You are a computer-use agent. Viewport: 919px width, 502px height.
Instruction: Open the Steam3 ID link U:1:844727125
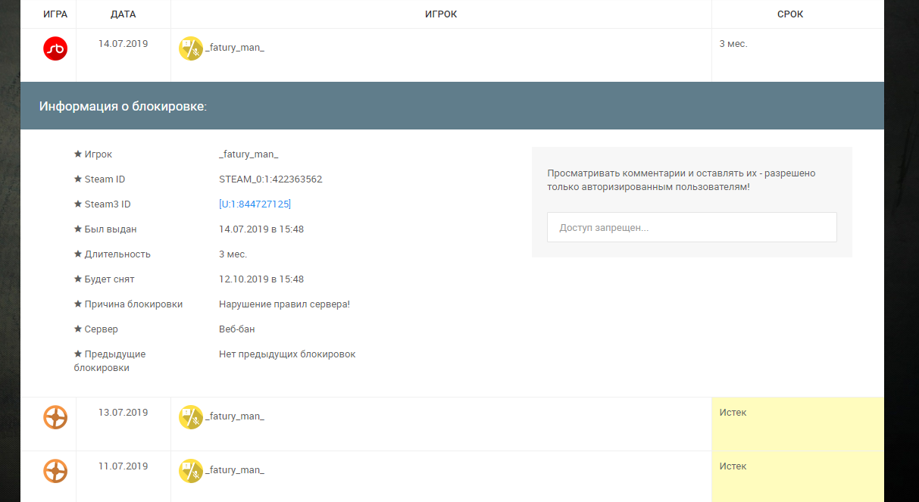255,204
